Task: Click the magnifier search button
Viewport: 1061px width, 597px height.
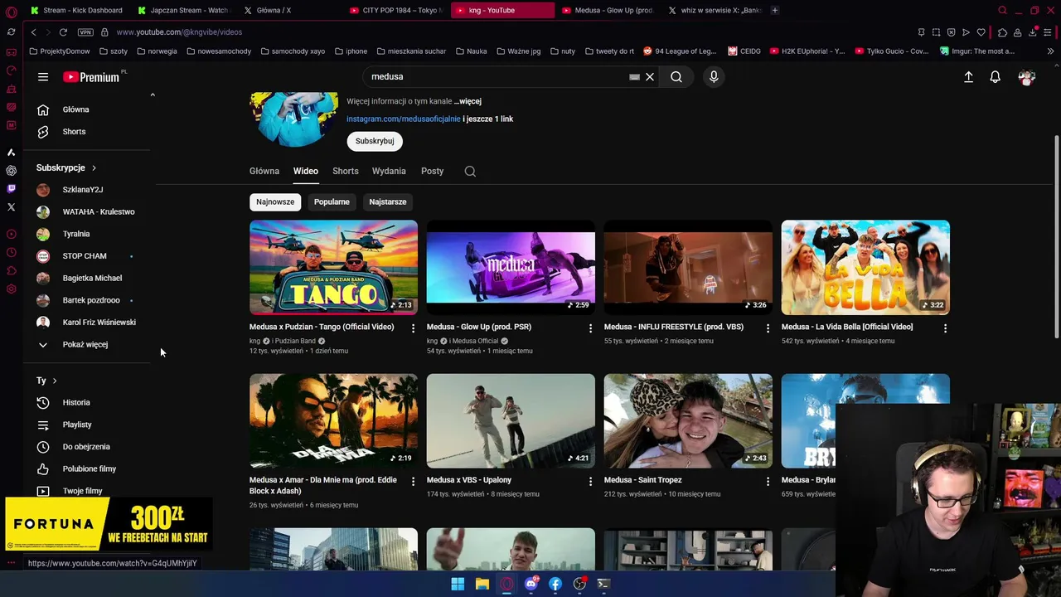Action: (x=676, y=77)
